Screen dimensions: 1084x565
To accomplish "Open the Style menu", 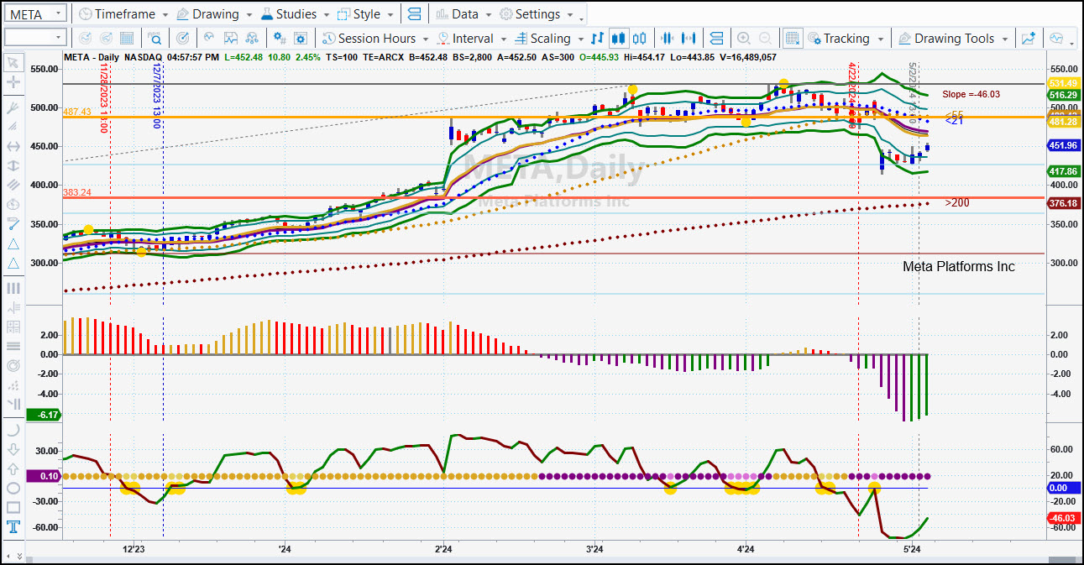I will tap(365, 14).
